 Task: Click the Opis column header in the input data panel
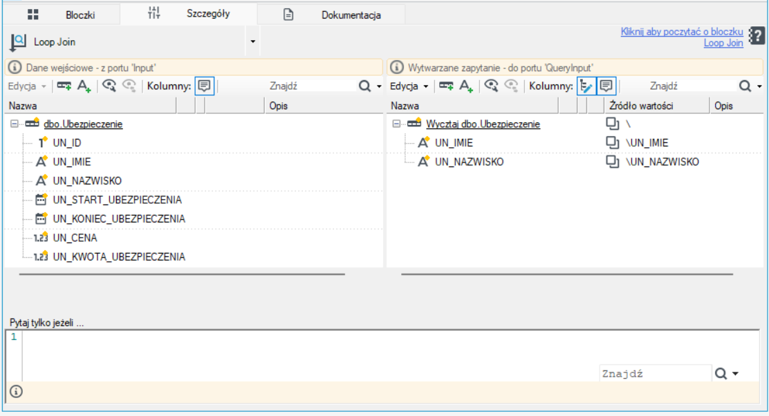[324, 106]
